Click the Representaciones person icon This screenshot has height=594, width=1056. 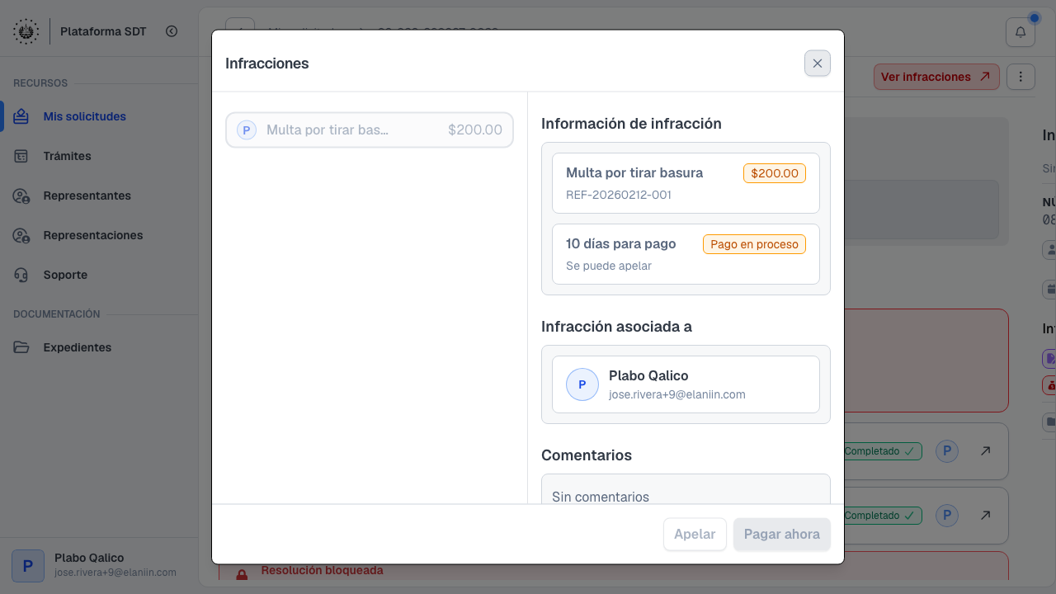point(21,235)
